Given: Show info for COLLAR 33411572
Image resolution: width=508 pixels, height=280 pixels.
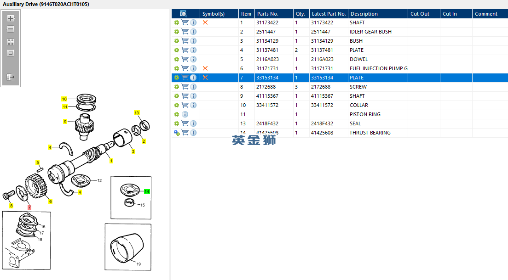Looking at the screenshot, I should coord(193,105).
